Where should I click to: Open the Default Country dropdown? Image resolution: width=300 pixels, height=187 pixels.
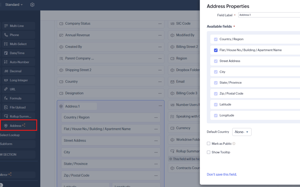tap(242, 132)
